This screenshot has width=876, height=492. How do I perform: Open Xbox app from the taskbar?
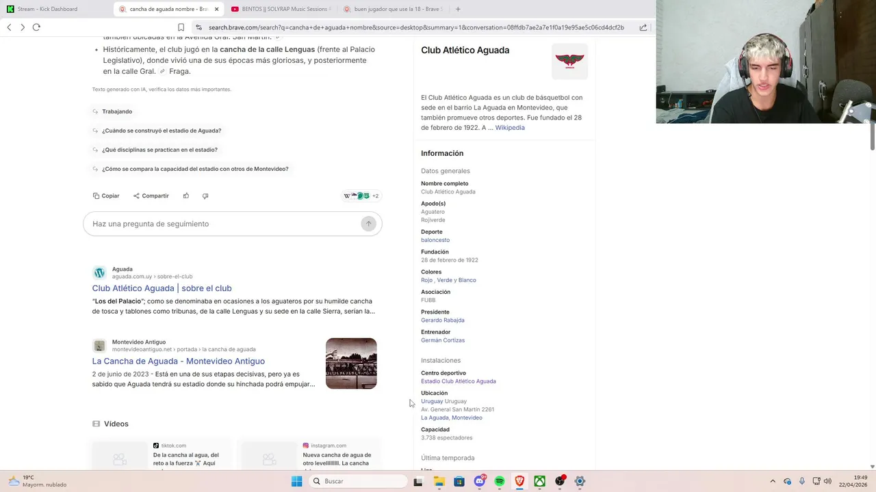coord(540,481)
